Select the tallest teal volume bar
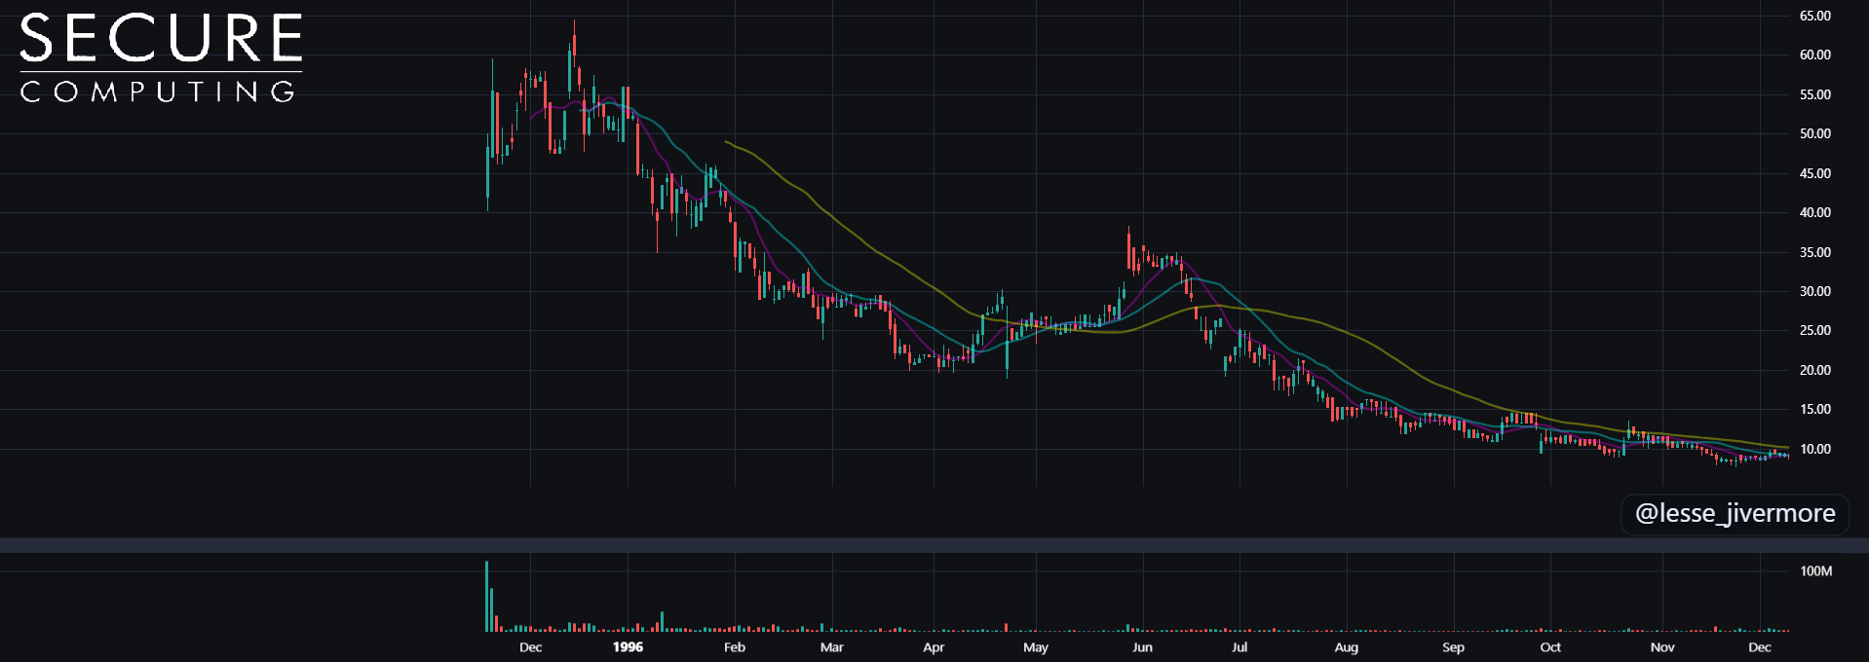 [486, 597]
